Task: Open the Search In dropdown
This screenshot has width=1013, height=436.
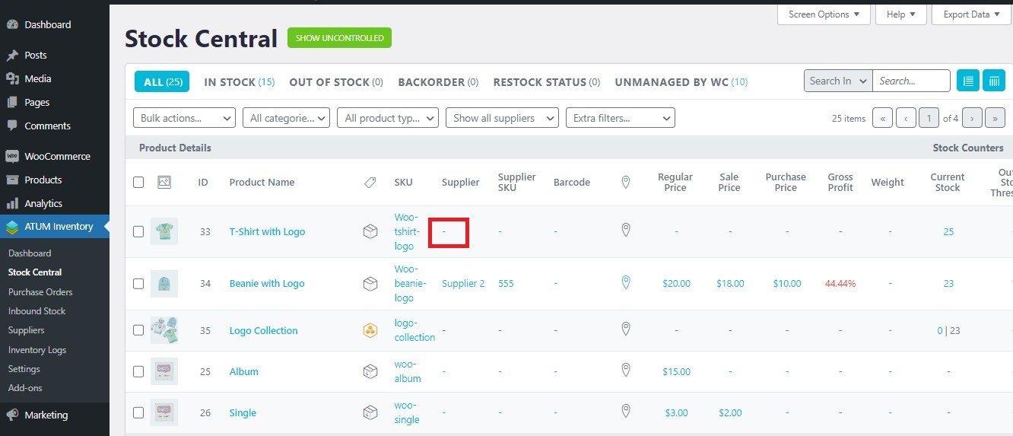Action: click(838, 81)
